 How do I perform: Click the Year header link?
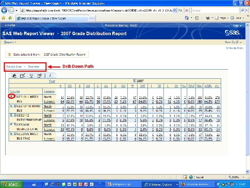point(52,81)
